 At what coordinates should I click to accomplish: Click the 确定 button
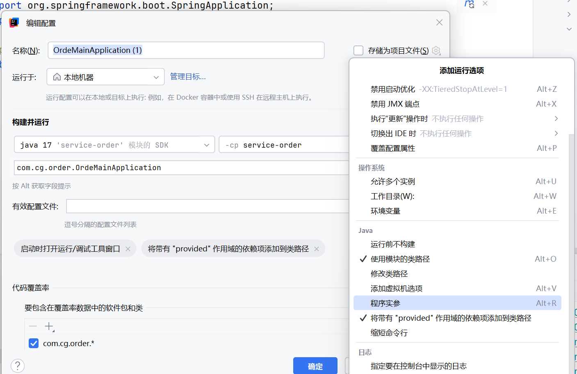point(315,365)
